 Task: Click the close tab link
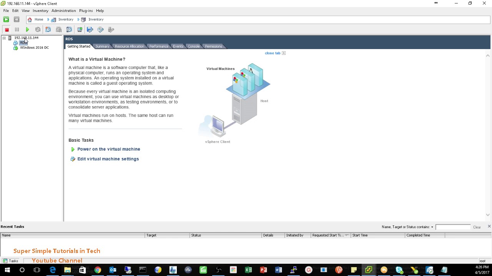(x=273, y=53)
